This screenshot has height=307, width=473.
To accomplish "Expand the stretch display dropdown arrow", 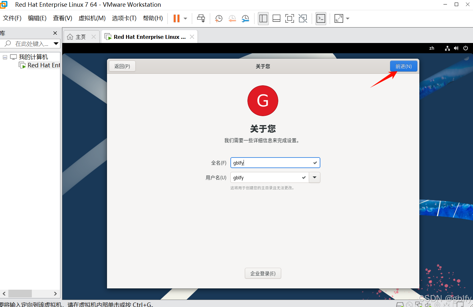I will click(x=348, y=19).
